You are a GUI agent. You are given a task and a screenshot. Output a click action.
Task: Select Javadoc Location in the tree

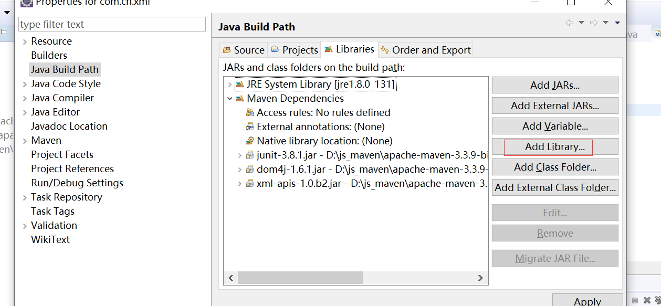coord(69,126)
